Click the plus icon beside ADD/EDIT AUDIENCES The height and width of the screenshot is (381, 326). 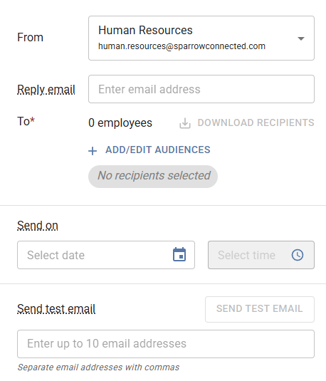pyautogui.click(x=93, y=151)
